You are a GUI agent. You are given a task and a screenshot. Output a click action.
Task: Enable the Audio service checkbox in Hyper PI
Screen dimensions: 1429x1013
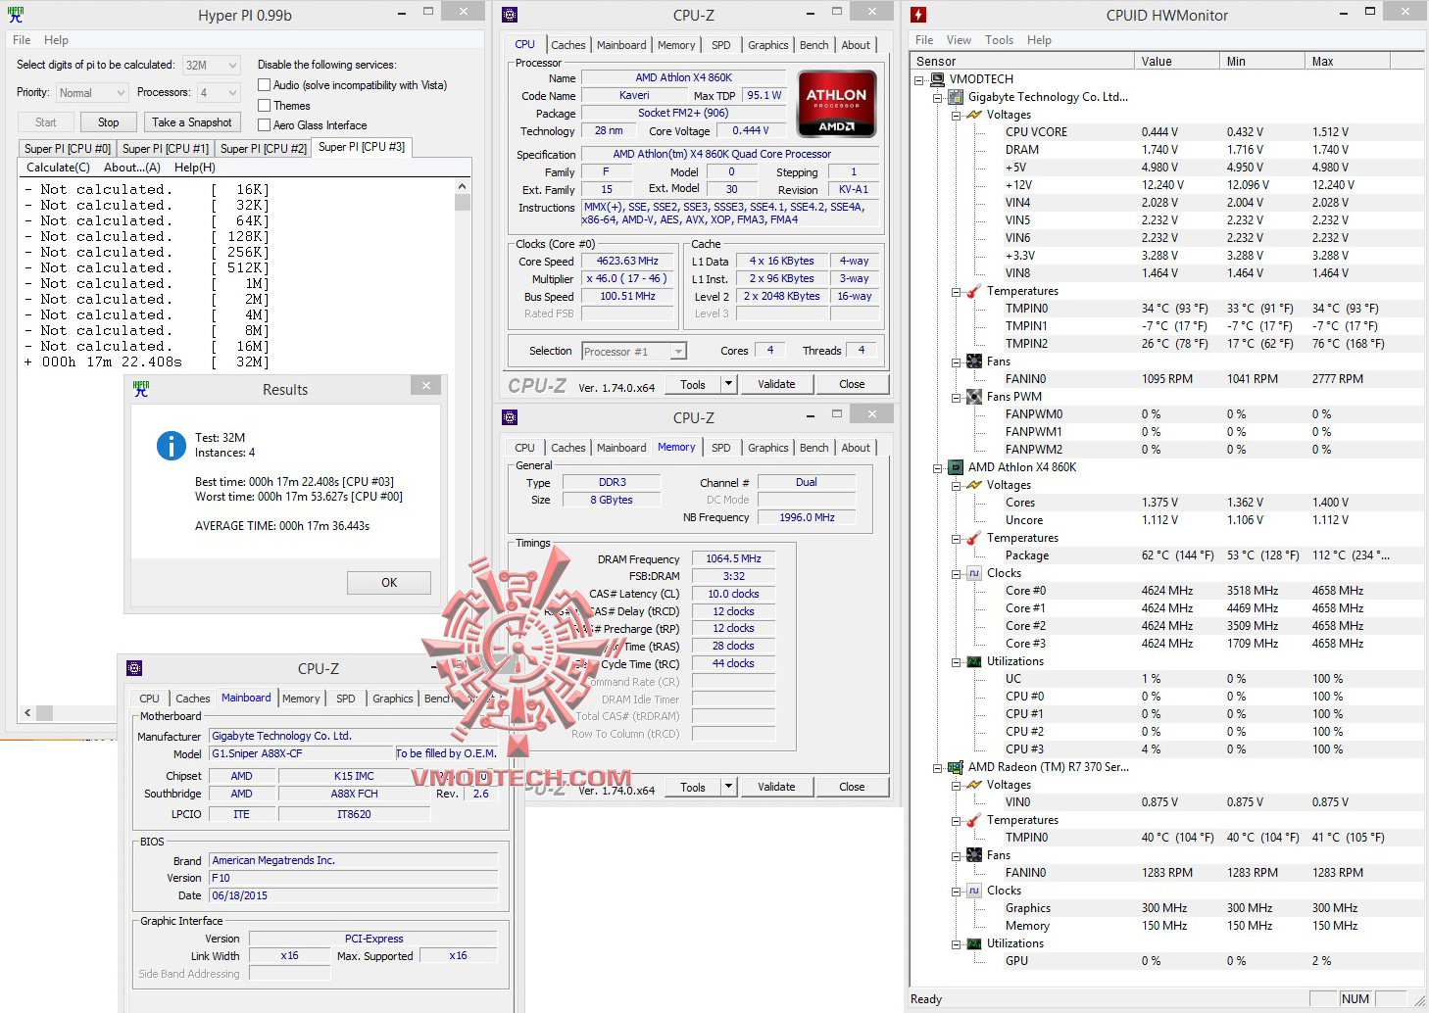264,85
